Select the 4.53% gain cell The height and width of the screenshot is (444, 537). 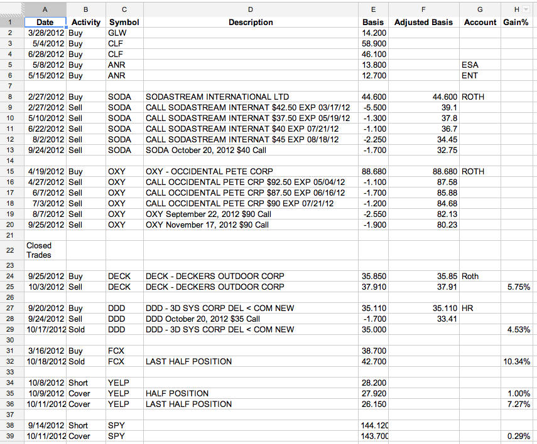516,329
